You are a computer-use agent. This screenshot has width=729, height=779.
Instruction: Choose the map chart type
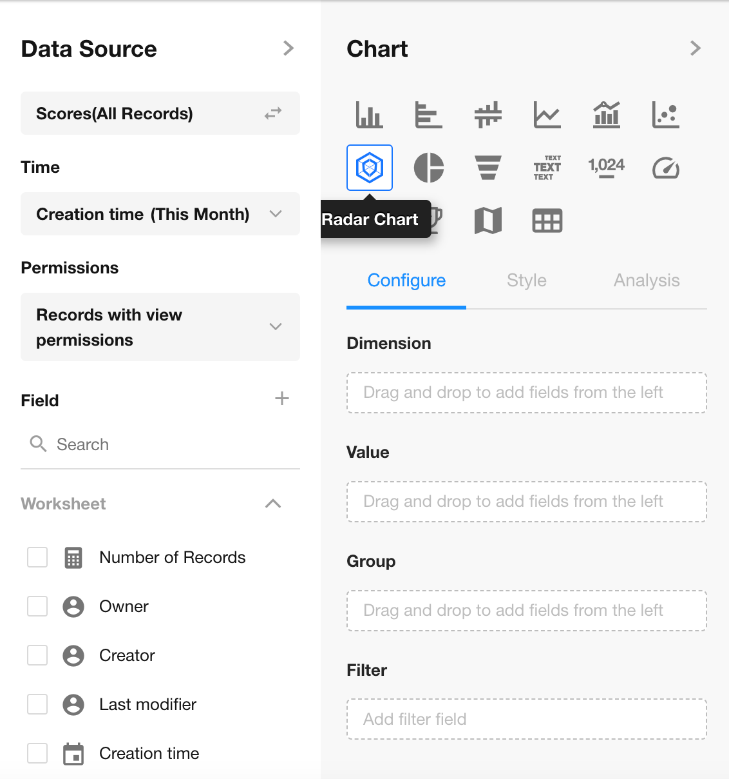488,221
